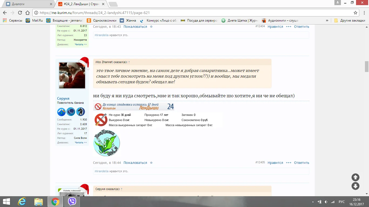This screenshot has width=369, height=207.
Task: Reload the current forum page
Action: coord(20,13)
